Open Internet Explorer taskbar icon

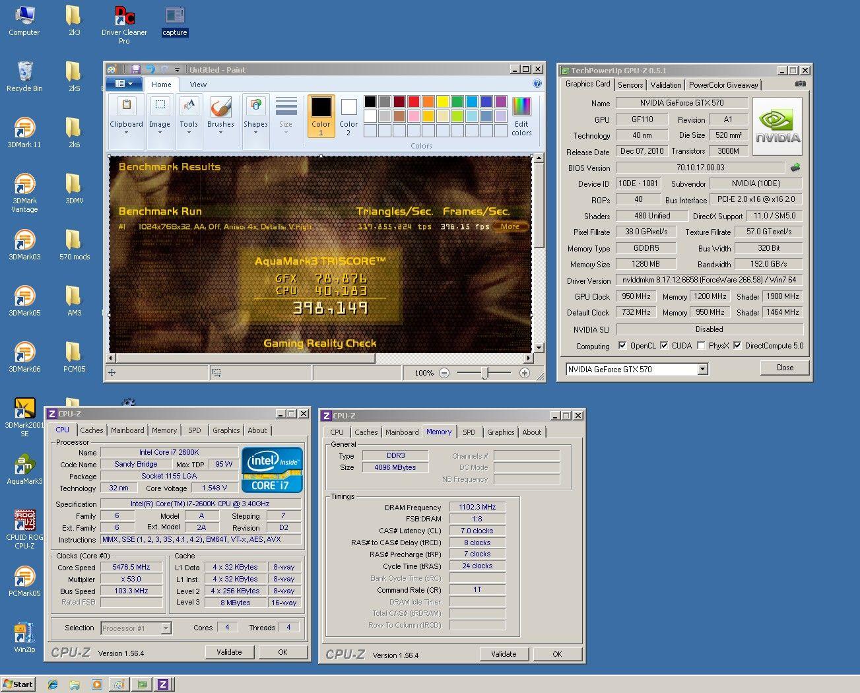pos(53,684)
